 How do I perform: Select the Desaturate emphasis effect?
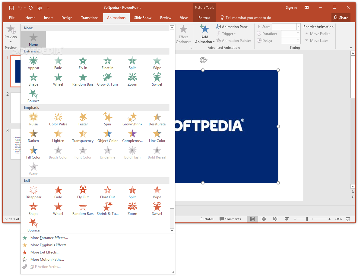pyautogui.click(x=157, y=119)
